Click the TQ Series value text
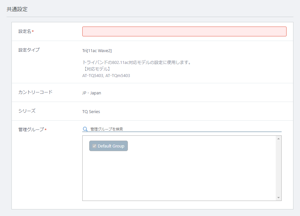The height and width of the screenshot is (216, 300). pos(91,111)
